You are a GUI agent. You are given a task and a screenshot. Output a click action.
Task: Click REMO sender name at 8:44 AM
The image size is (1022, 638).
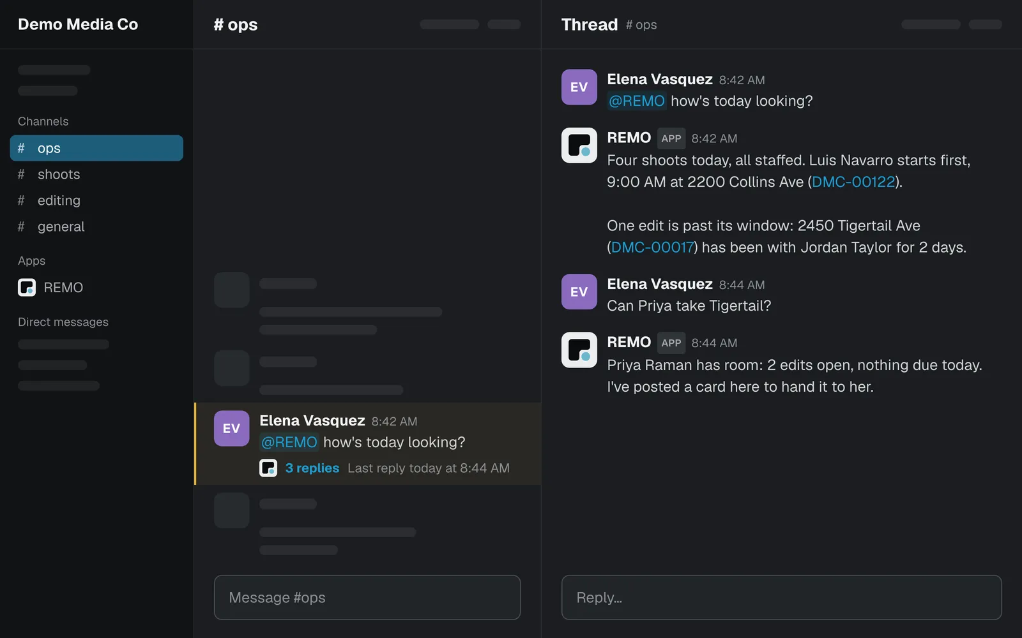coord(629,342)
